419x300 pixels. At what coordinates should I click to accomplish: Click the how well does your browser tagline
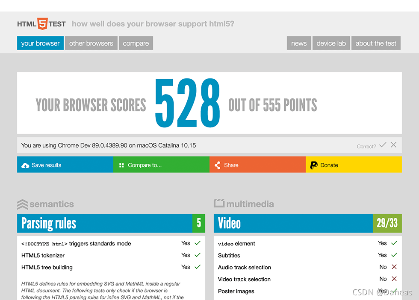pos(153,24)
